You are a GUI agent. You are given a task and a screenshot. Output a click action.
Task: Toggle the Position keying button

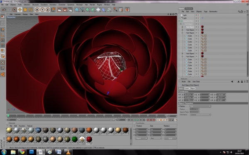pyautogui.click(x=158, y=120)
